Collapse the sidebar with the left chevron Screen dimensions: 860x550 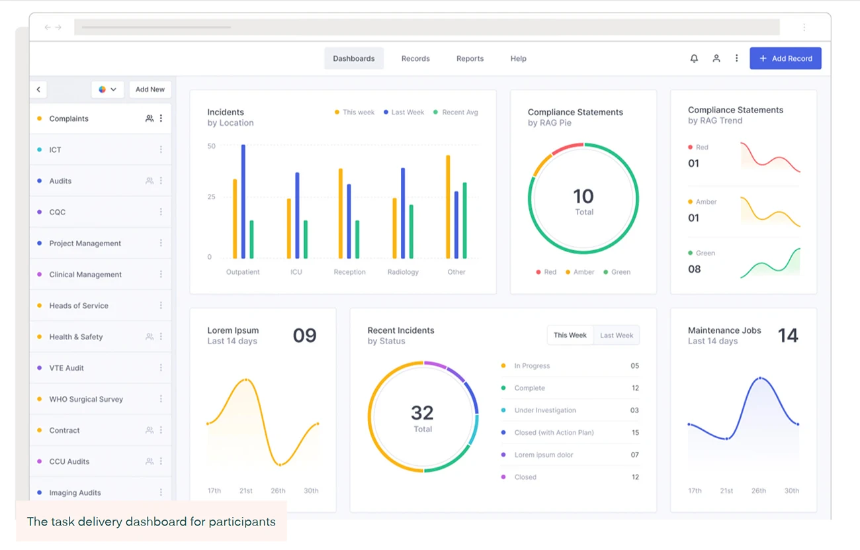coord(38,89)
